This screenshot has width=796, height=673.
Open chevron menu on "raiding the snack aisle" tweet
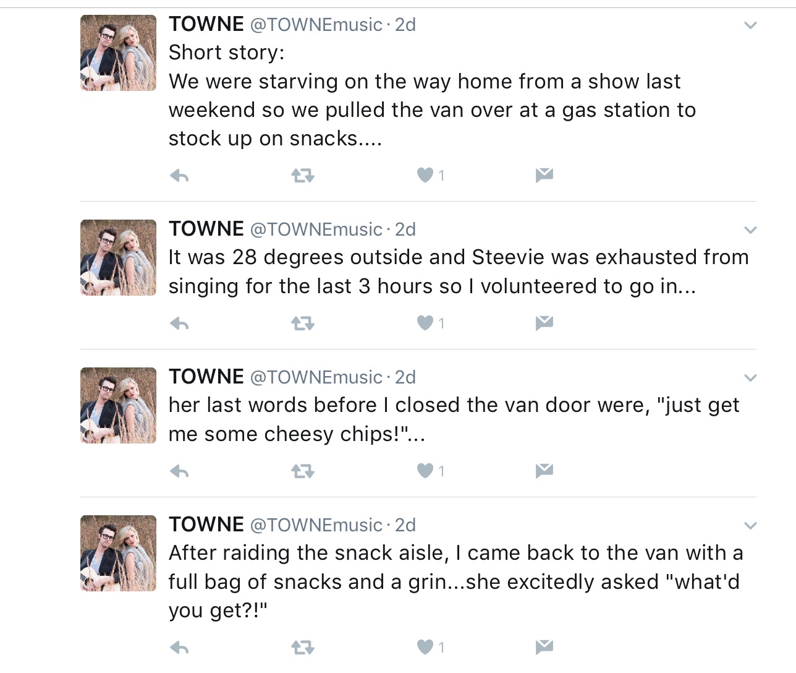[x=750, y=526]
